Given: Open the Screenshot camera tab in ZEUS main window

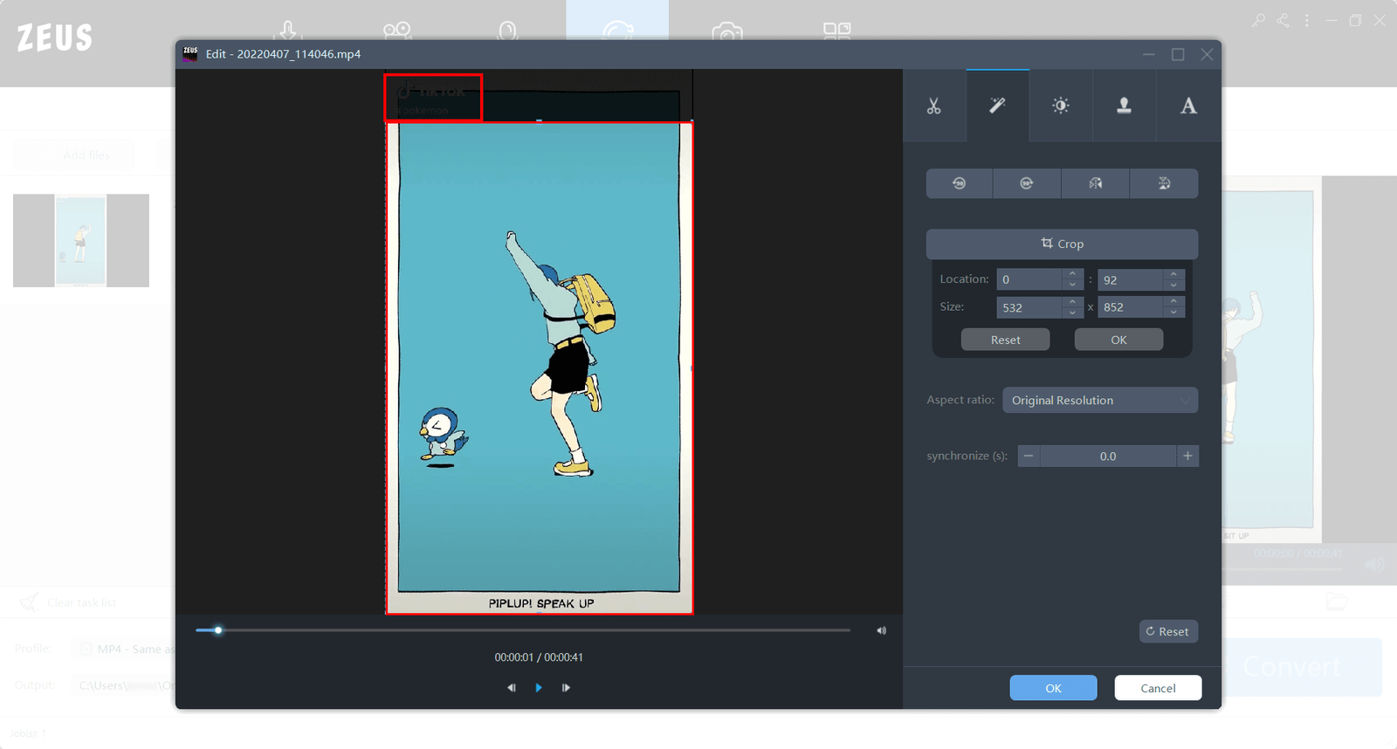Looking at the screenshot, I should [x=727, y=32].
